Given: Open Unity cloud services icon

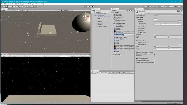Looking at the screenshot, I should click(x=154, y=6).
